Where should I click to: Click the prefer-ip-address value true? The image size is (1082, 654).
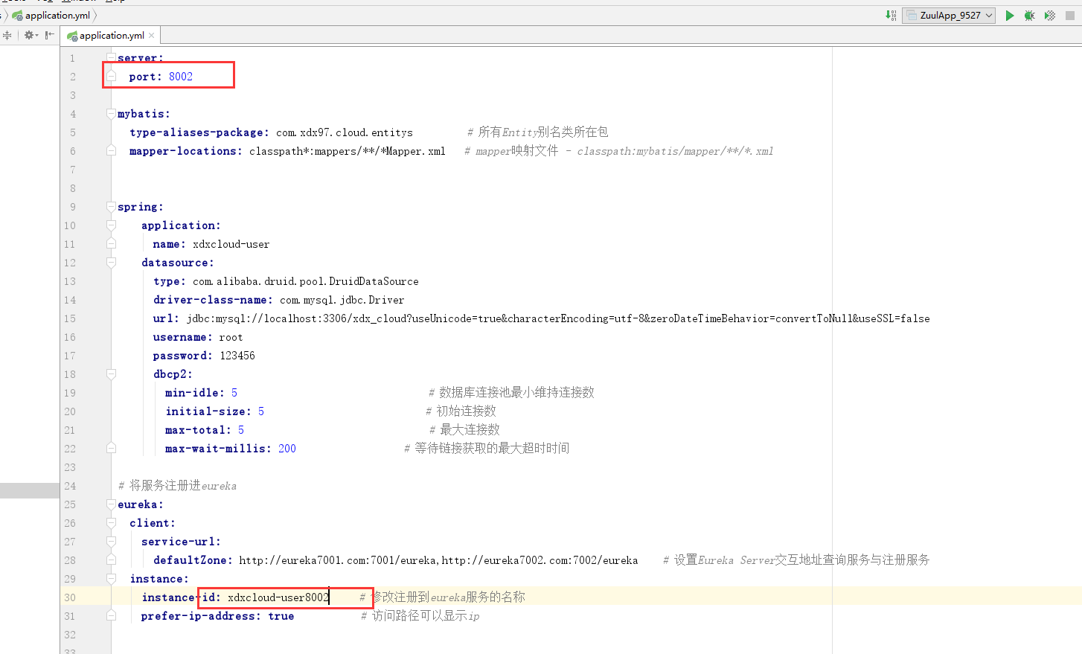pyautogui.click(x=281, y=616)
